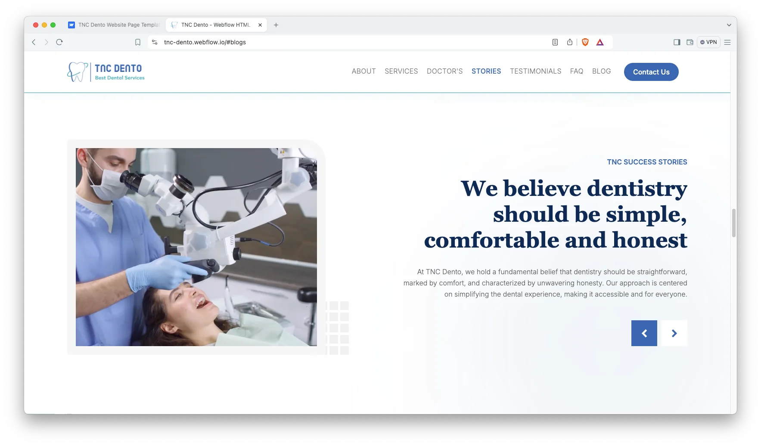Open the SERVICES navigation item
Screen dimensions: 761x446
(401, 71)
